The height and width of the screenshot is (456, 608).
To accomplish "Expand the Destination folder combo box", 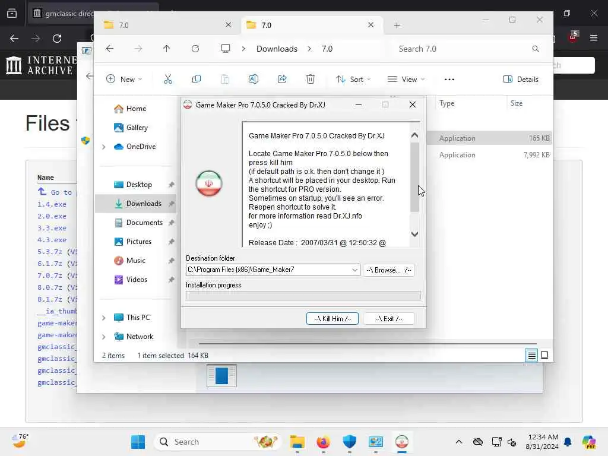I will (354, 270).
